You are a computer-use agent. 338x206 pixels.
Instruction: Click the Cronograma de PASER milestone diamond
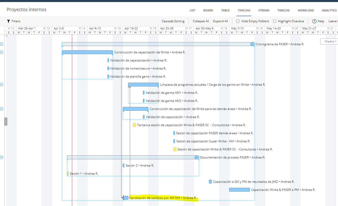click(252, 44)
